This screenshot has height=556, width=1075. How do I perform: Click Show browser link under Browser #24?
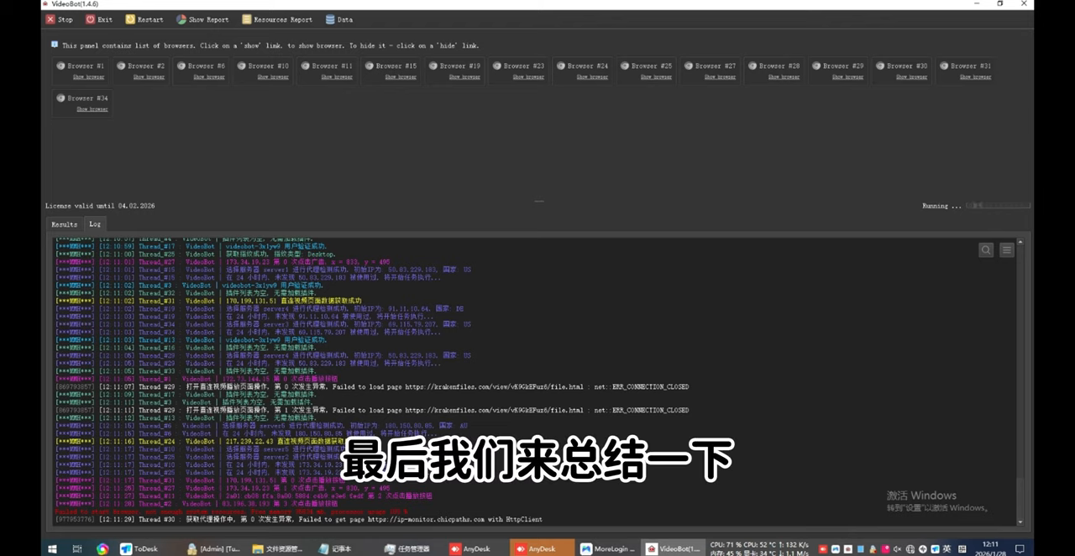(592, 77)
